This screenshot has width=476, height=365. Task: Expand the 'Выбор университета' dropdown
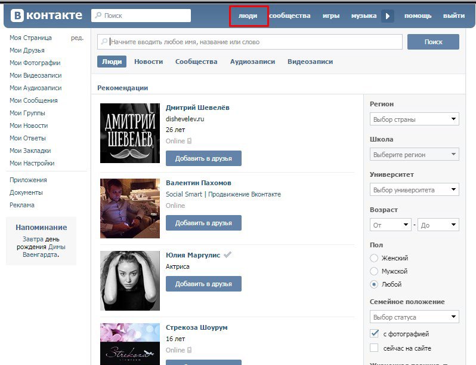coord(414,190)
